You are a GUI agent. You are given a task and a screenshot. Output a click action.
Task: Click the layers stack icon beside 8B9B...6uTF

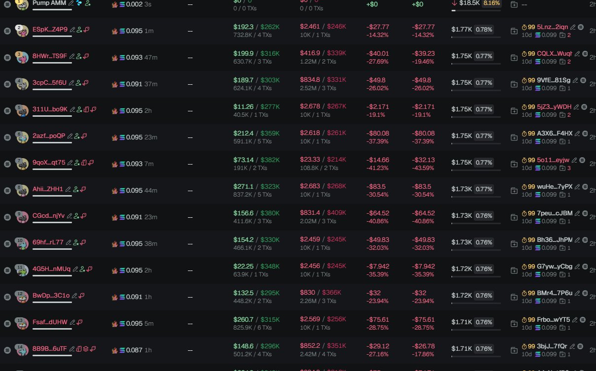click(86, 349)
